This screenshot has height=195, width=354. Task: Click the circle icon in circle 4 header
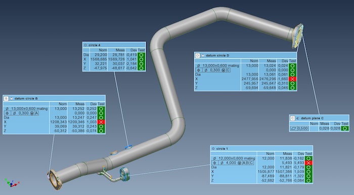tap(85, 45)
